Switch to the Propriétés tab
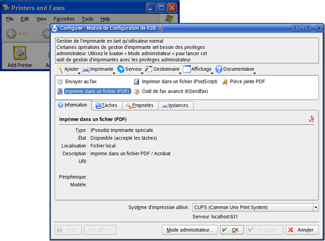This screenshot has height=241, width=325. [140, 106]
